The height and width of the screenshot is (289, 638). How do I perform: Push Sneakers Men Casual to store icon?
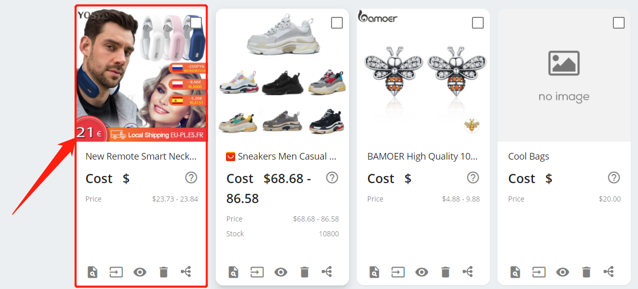[x=257, y=272]
